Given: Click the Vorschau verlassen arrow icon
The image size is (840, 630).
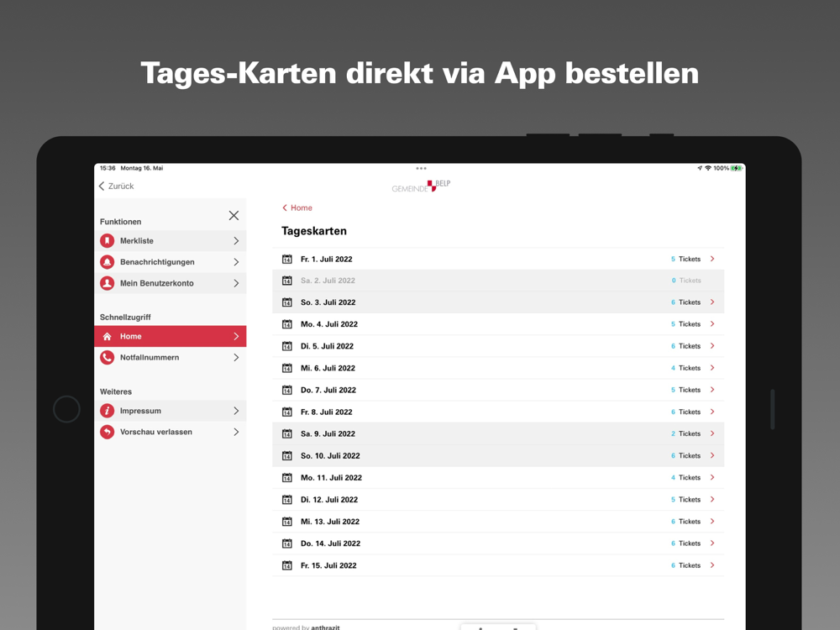Looking at the screenshot, I should point(108,432).
